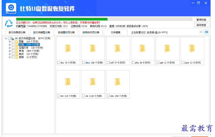
Task: Click the drive icon at tree root
Action: point(13,38)
